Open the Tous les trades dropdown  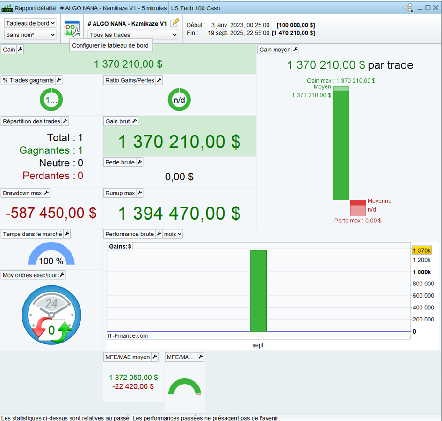[133, 35]
